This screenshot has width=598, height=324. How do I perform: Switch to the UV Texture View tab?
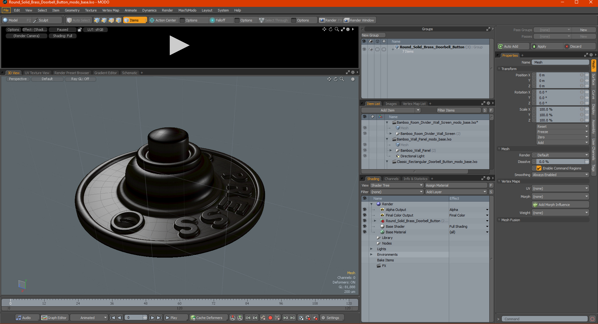pos(37,73)
